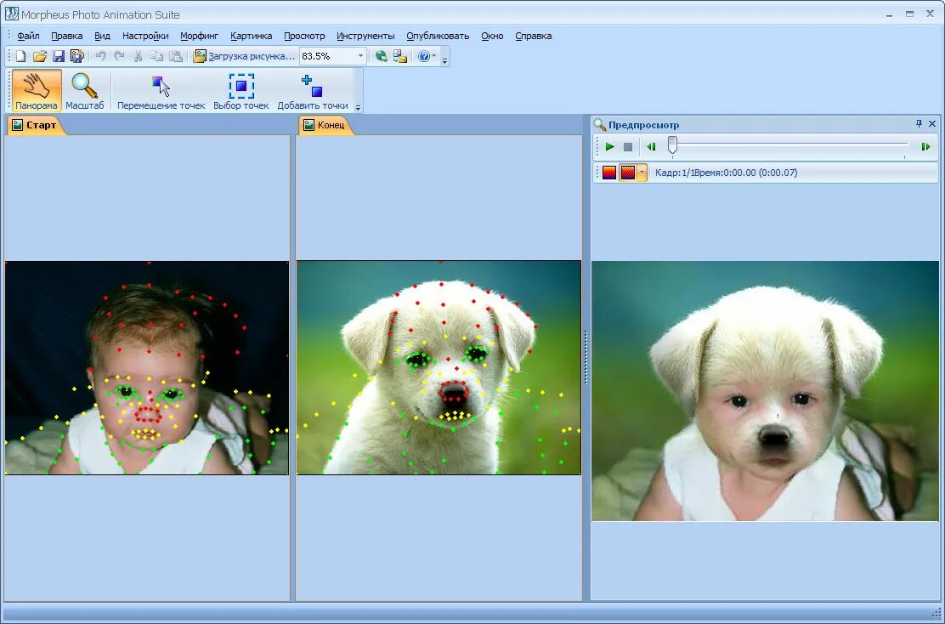The image size is (945, 624).
Task: Switch to the Конец image tab
Action: 325,125
